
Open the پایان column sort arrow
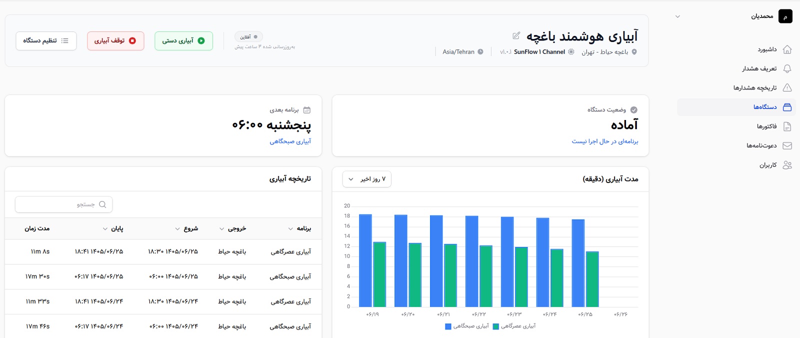click(105, 229)
